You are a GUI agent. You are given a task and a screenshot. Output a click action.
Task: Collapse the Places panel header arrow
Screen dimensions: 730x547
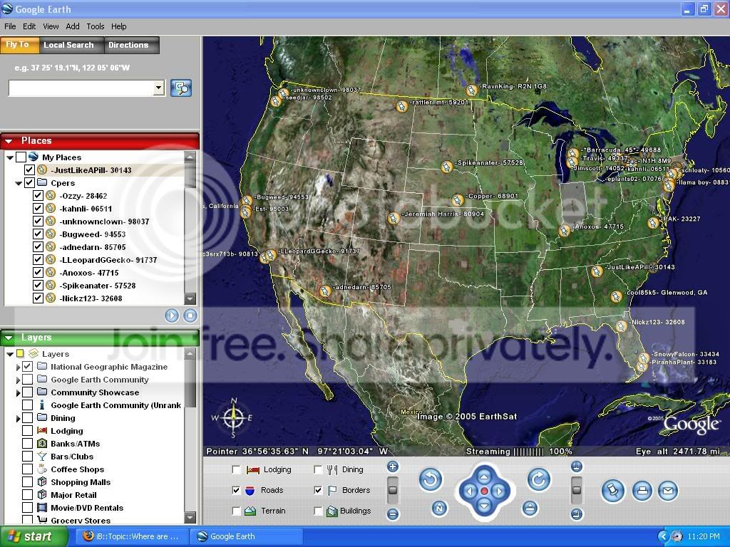click(9, 140)
